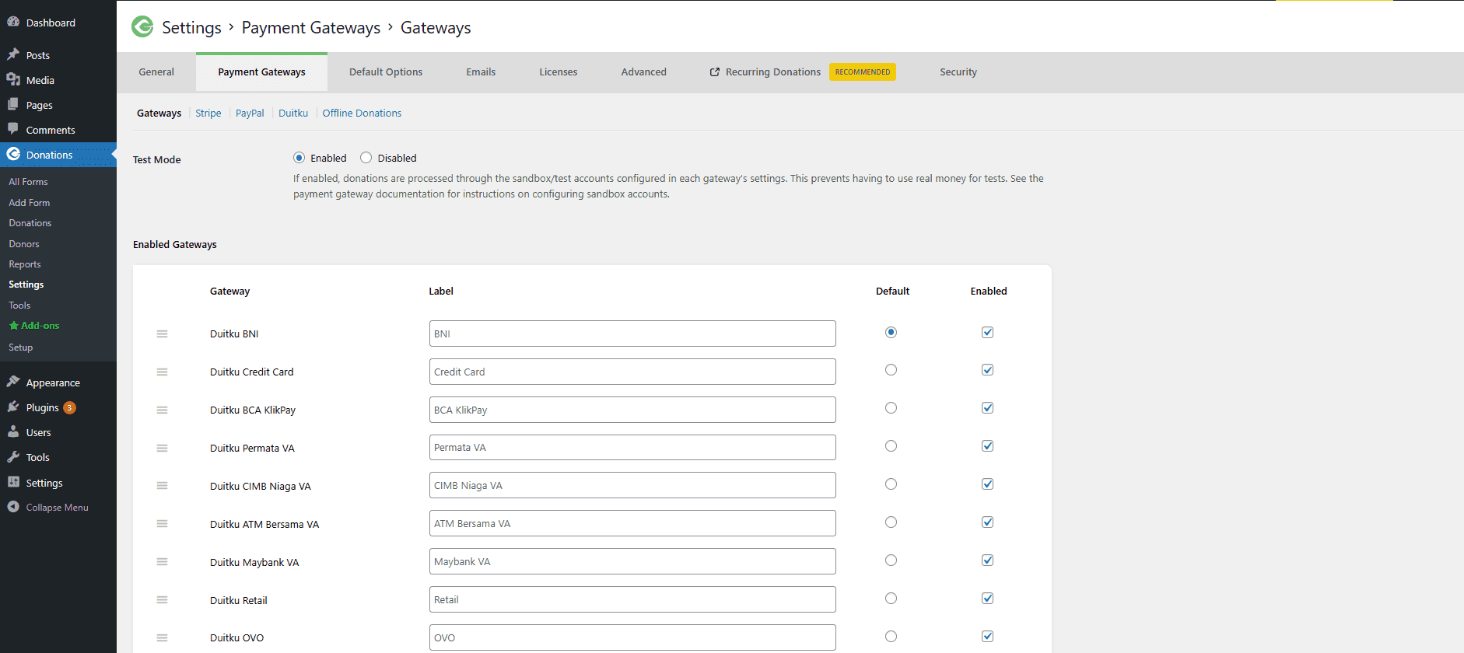
Task: Open the Security tab
Action: click(958, 72)
